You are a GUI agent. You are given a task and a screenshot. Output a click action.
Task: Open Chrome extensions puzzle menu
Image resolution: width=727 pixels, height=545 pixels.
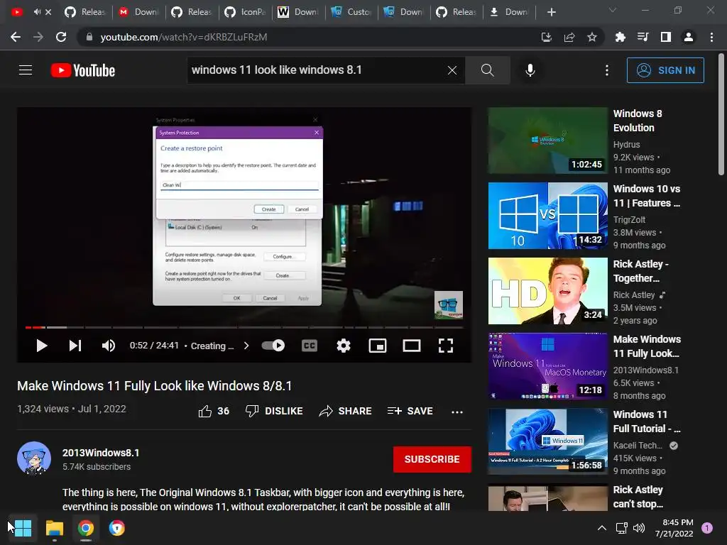(x=620, y=37)
